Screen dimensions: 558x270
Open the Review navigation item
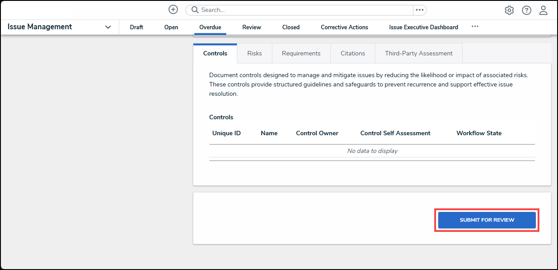click(251, 27)
